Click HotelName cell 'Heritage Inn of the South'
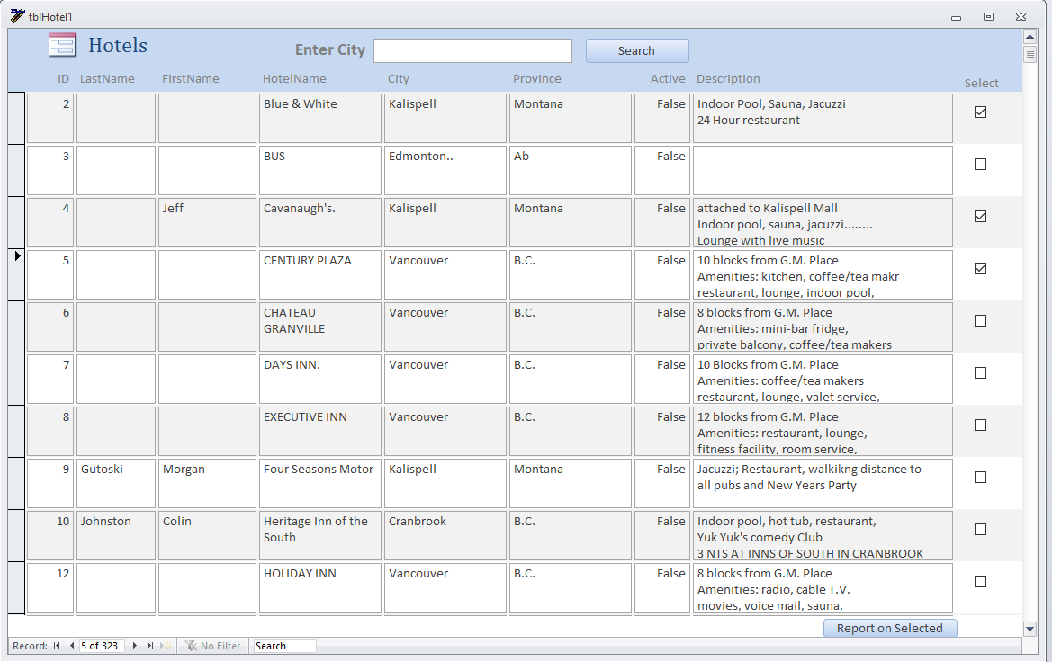This screenshot has width=1052, height=662. pyautogui.click(x=320, y=535)
